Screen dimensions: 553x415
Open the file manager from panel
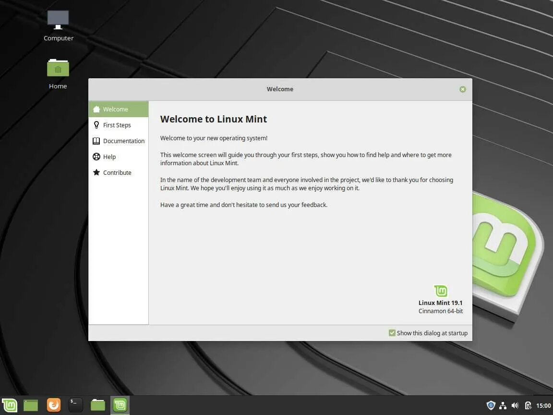(x=98, y=405)
